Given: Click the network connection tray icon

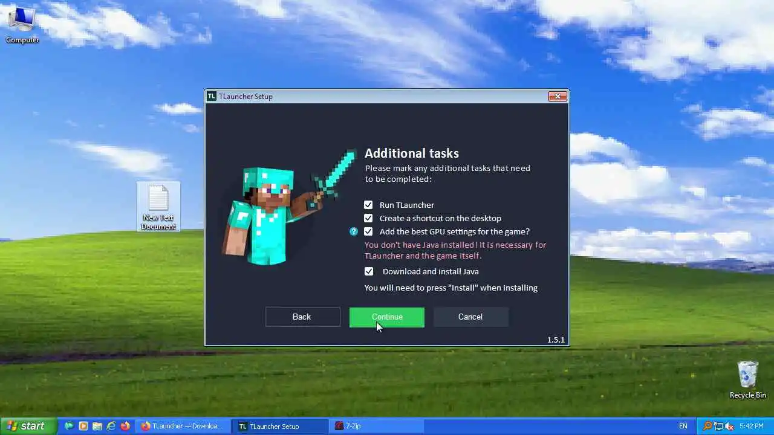Looking at the screenshot, I should pyautogui.click(x=718, y=426).
